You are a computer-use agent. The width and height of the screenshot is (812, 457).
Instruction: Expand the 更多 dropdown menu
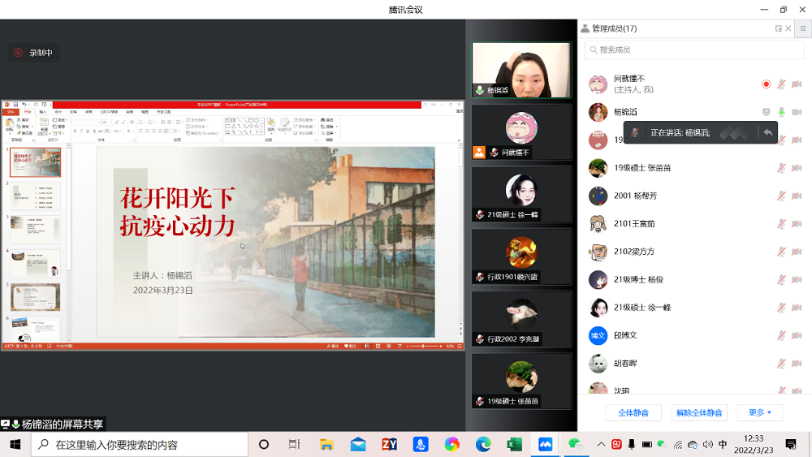click(760, 412)
